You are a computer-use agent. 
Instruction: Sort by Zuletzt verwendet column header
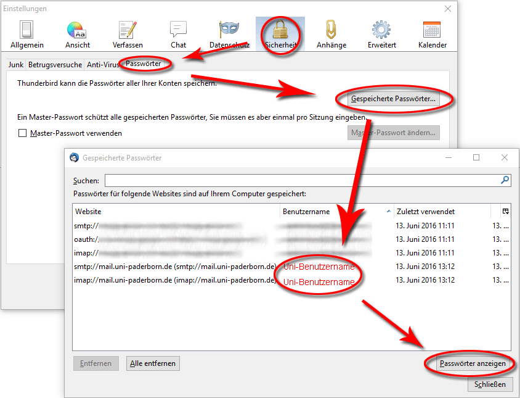441,212
